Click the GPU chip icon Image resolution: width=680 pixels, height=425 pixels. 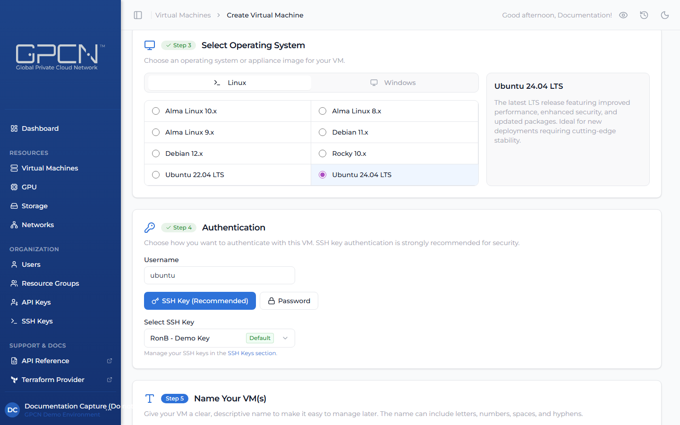pos(14,187)
